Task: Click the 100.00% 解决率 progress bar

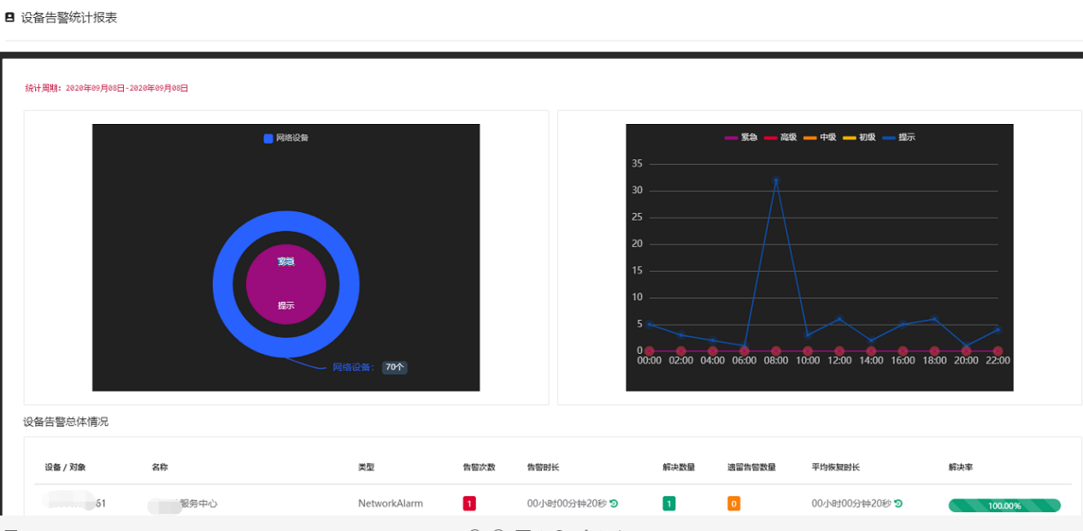Action: [x=1004, y=505]
